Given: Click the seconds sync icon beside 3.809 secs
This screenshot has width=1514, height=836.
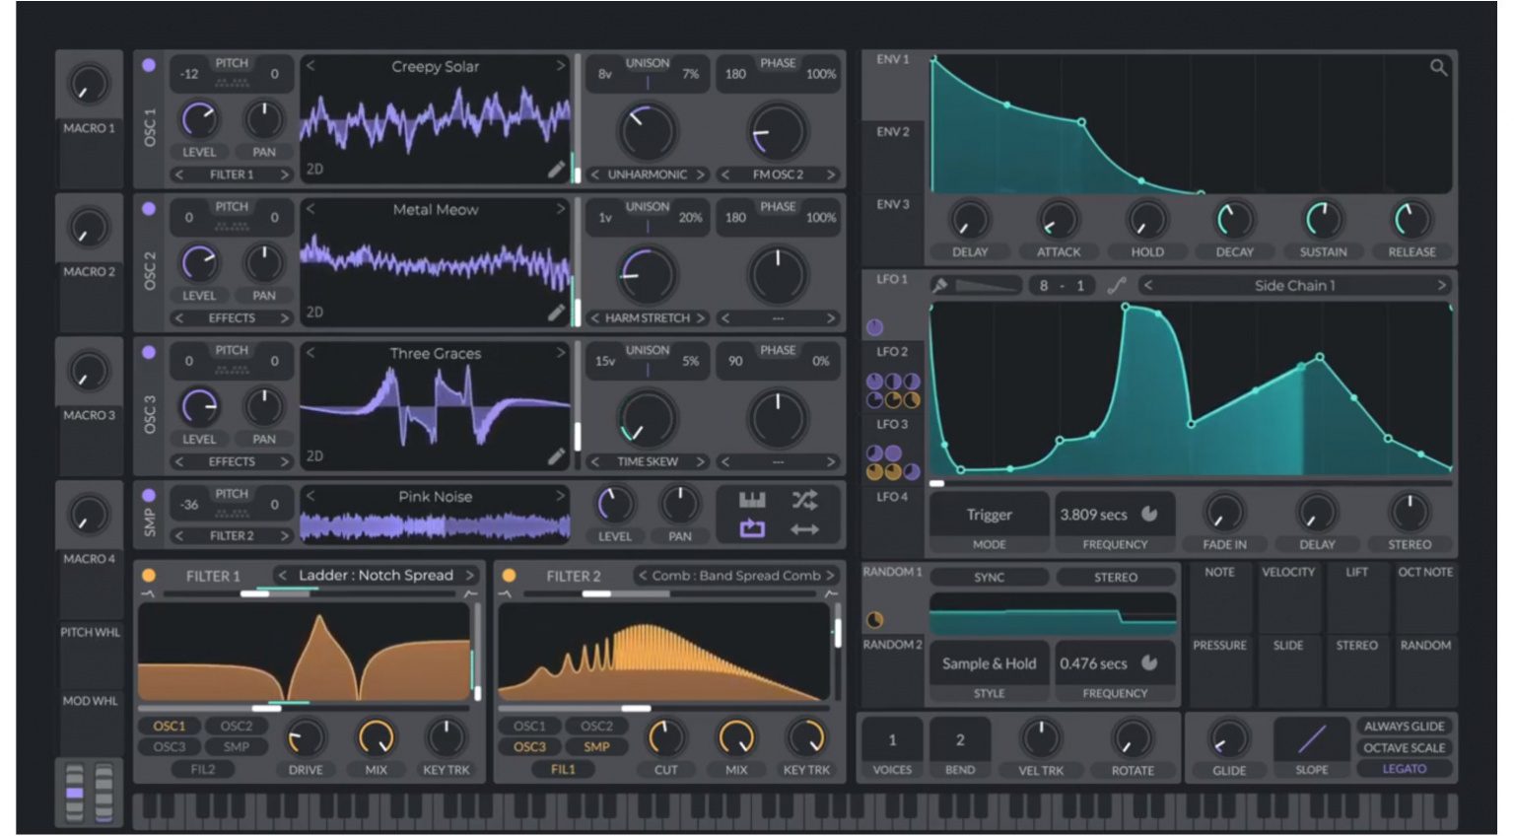Looking at the screenshot, I should tap(1149, 514).
